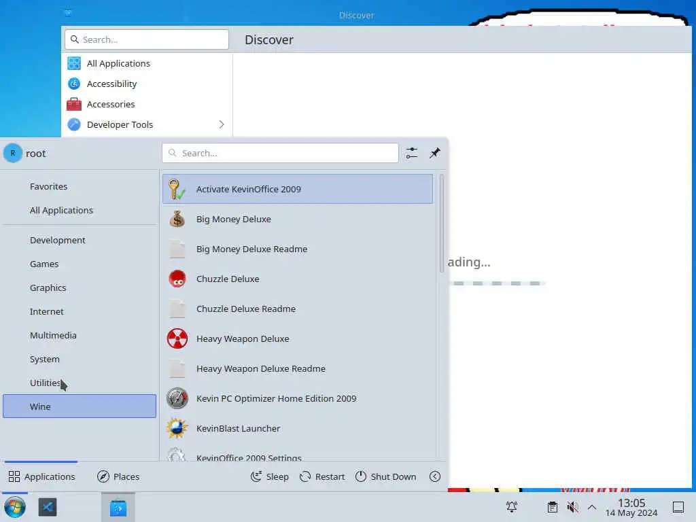
Task: Open Chuzzle Deluxe Readme file icon
Action: 177,309
